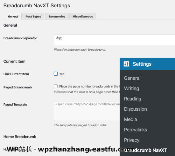Open the Taxonomies tab

pos(57,16)
